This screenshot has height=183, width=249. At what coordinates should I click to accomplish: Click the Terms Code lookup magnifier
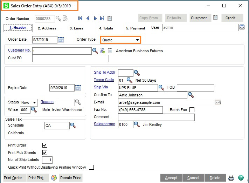click(130, 80)
